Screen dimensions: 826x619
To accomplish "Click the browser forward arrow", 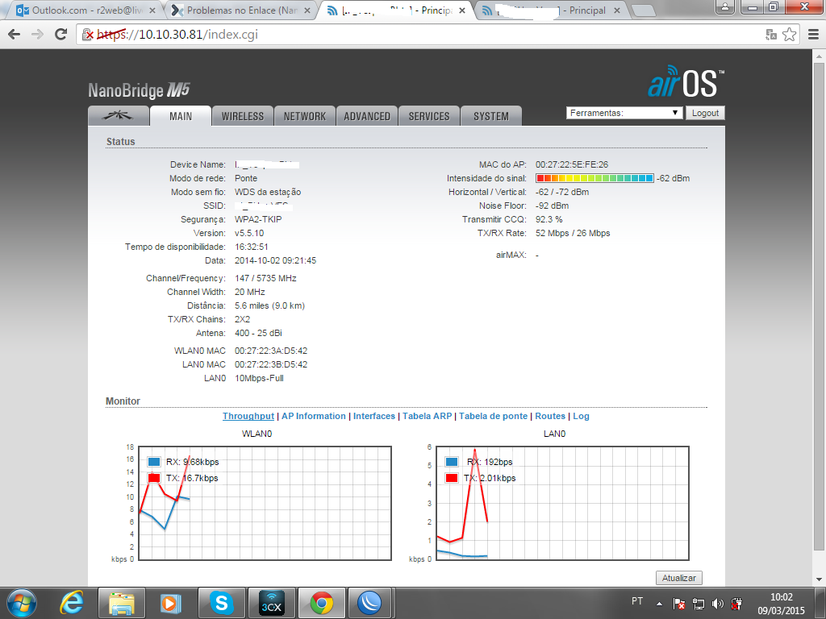I will tap(37, 35).
